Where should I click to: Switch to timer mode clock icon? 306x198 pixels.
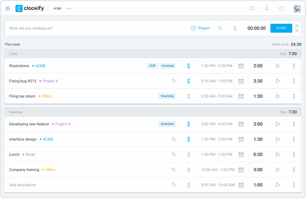(297, 26)
